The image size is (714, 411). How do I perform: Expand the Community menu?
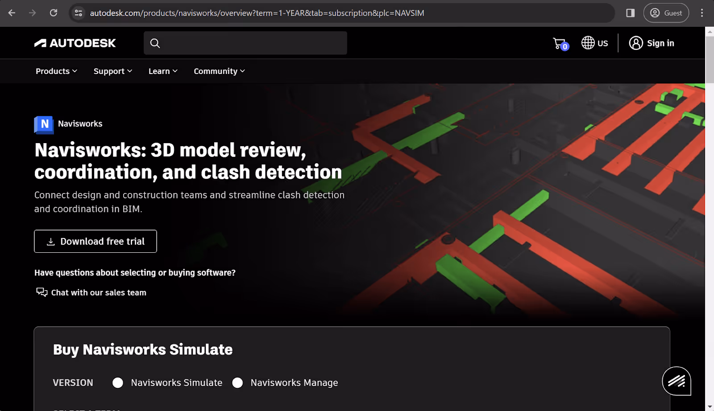pos(219,71)
